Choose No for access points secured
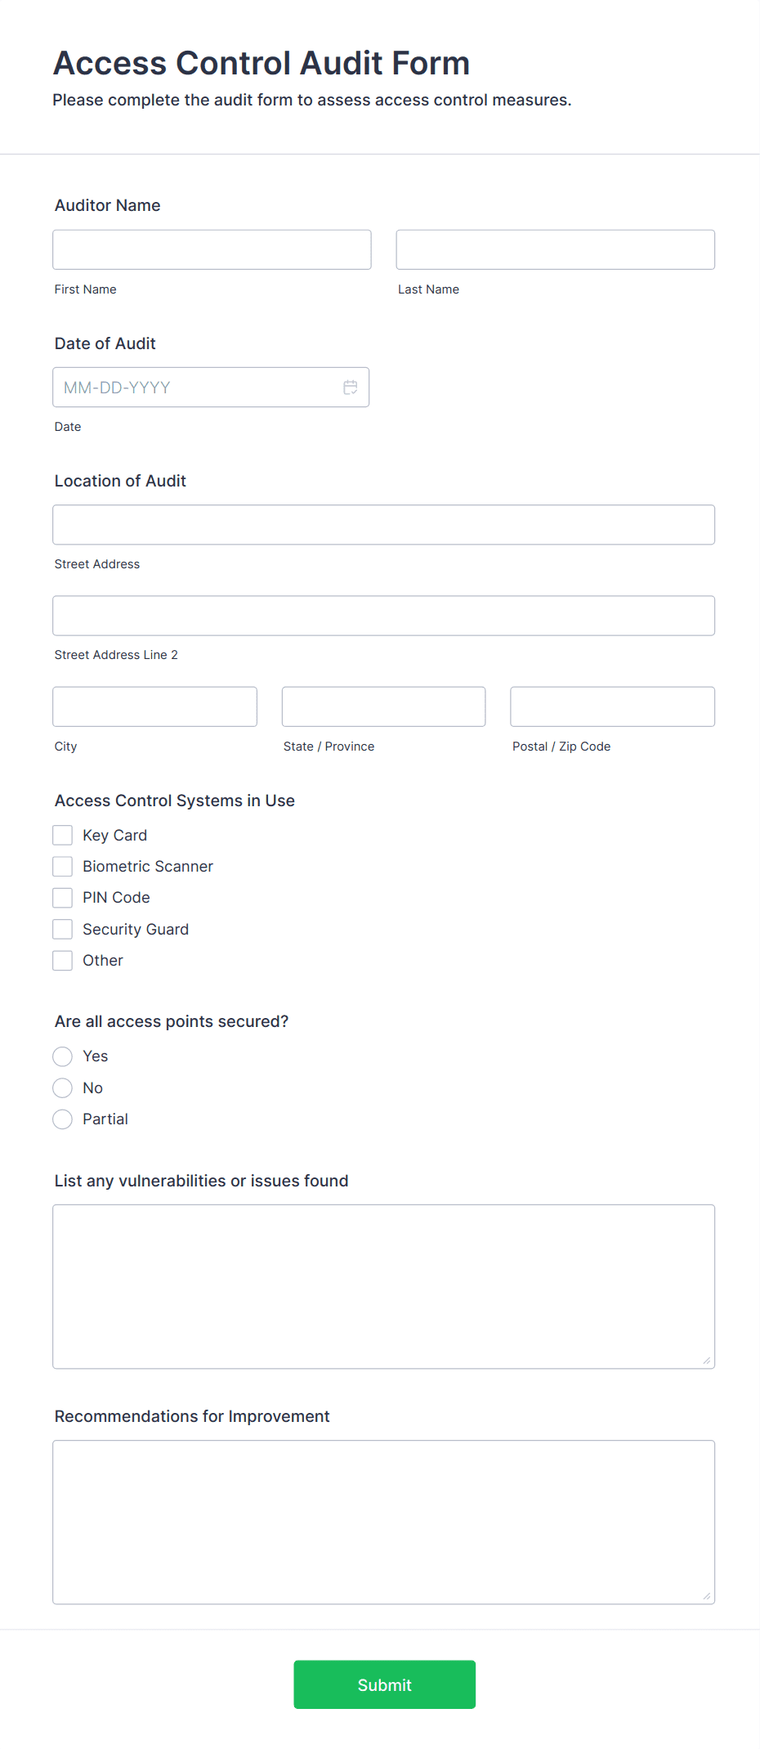 click(63, 1088)
